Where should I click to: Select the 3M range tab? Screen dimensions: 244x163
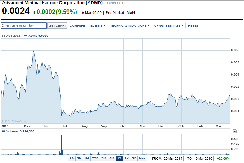tap(103, 158)
